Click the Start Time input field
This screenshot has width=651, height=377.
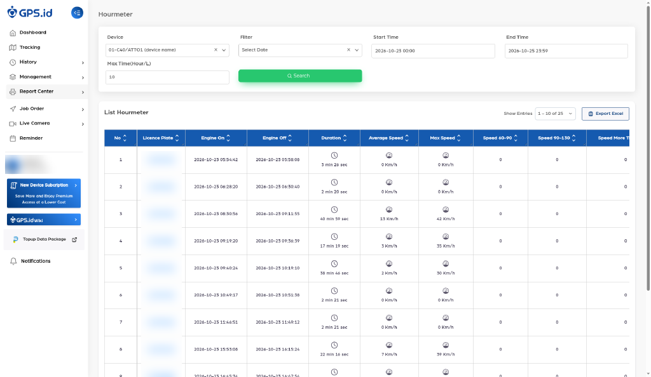pos(433,51)
